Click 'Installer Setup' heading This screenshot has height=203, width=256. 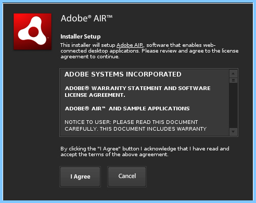coord(81,36)
